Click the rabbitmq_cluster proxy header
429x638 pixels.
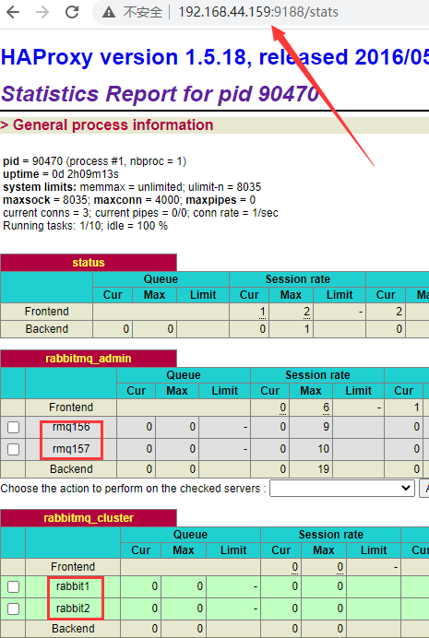tap(89, 518)
